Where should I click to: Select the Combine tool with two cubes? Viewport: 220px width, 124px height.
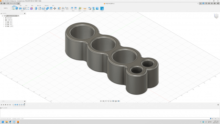pos(47,9)
